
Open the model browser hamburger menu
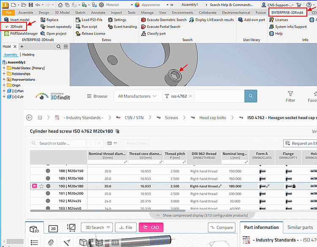pyautogui.click(x=66, y=46)
